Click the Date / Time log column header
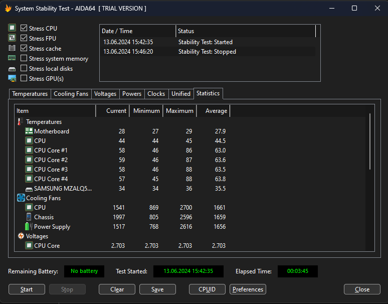 [138, 31]
